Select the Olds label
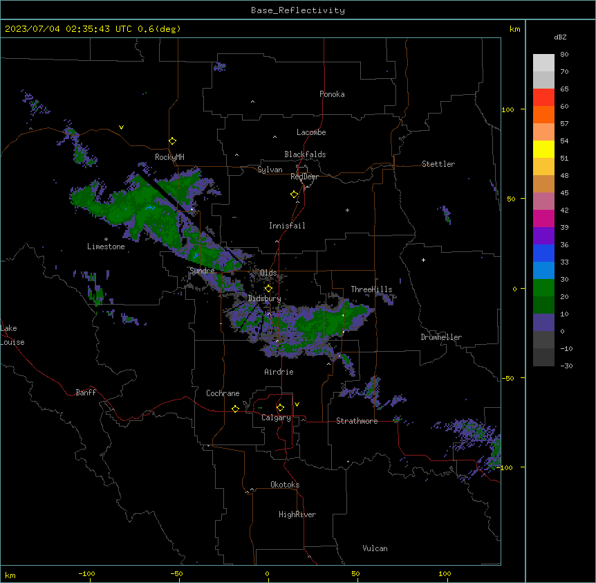 [x=268, y=273]
